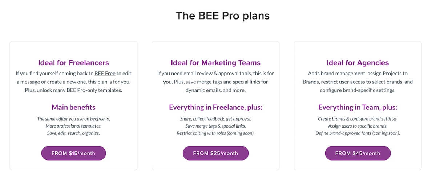
Task: Click Save merge tags & special links text
Action: (215, 126)
